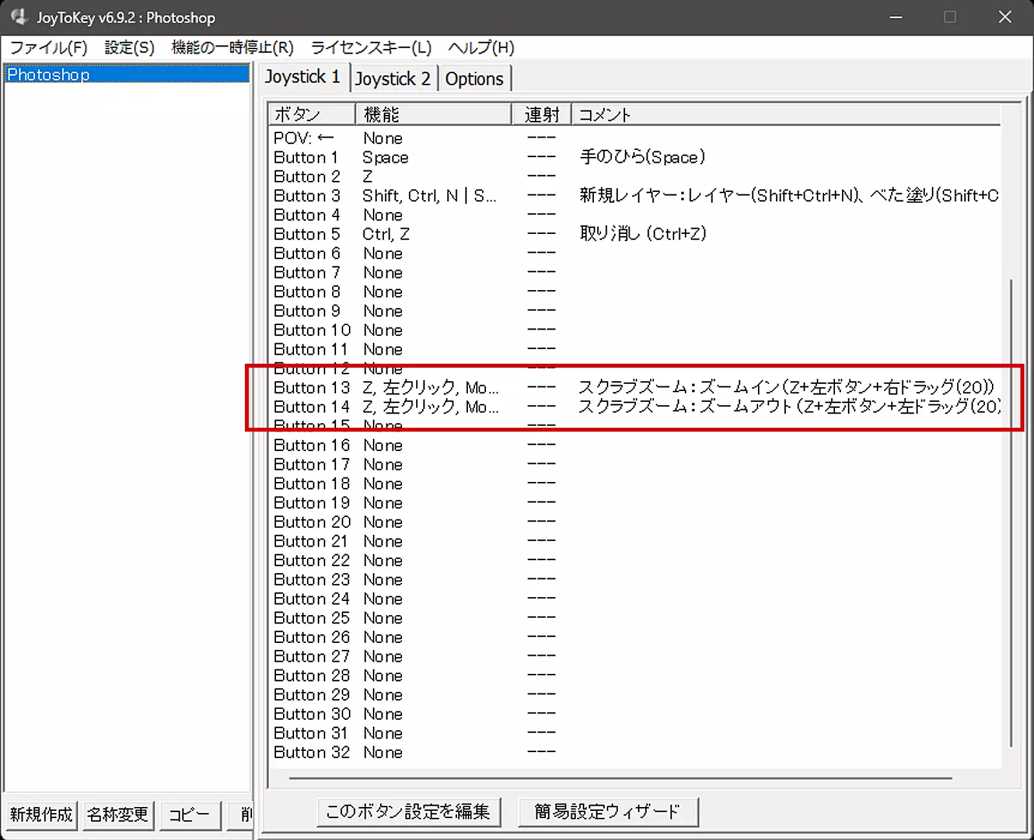
Task: Select the Button 27 row
Action: pos(635,656)
